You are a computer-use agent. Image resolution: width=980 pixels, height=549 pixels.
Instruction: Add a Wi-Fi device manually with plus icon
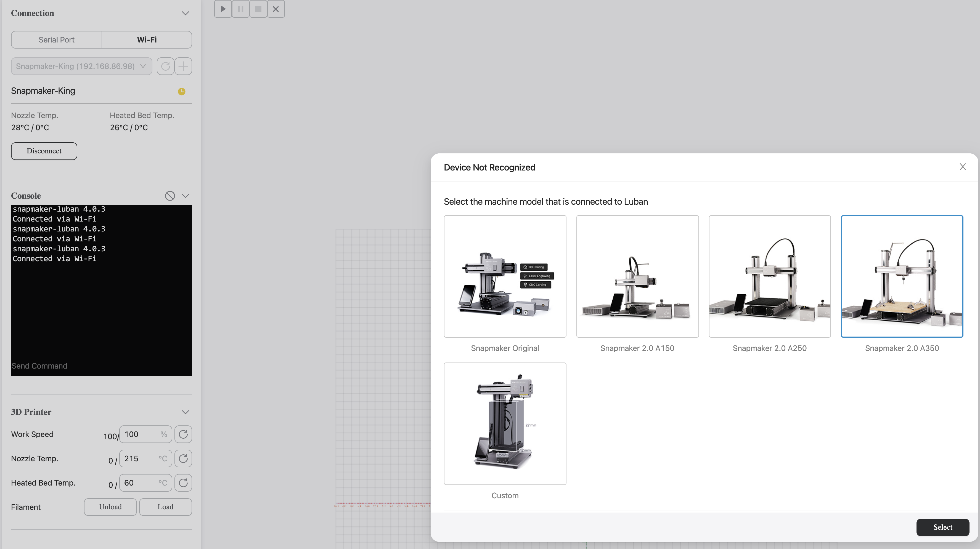183,66
